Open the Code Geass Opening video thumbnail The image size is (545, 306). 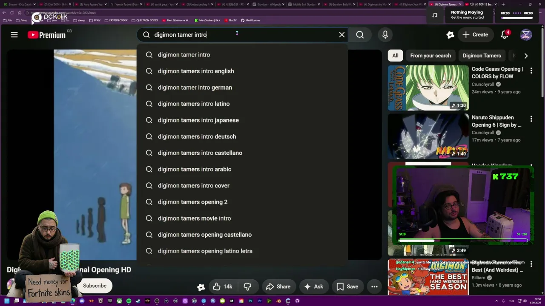[x=428, y=88]
